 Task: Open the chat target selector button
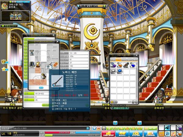(88, 128)
